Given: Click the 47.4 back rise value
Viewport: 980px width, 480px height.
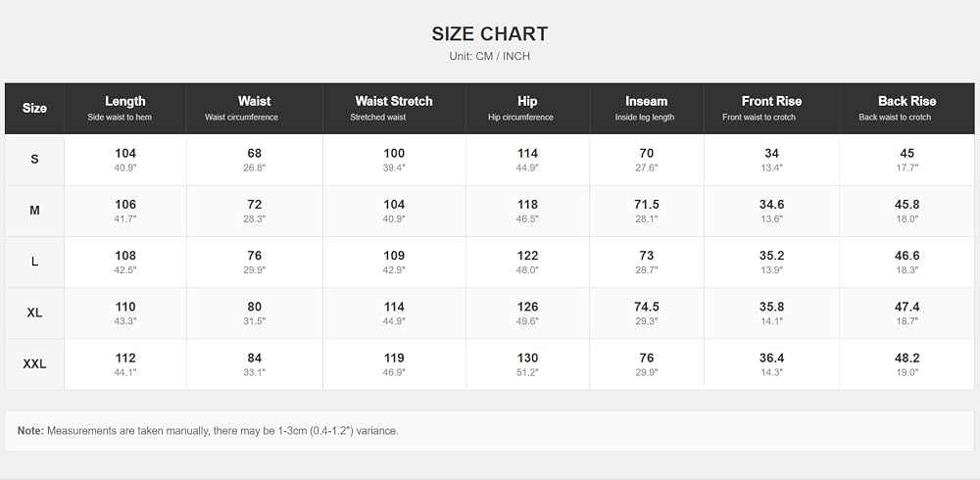Looking at the screenshot, I should [906, 307].
